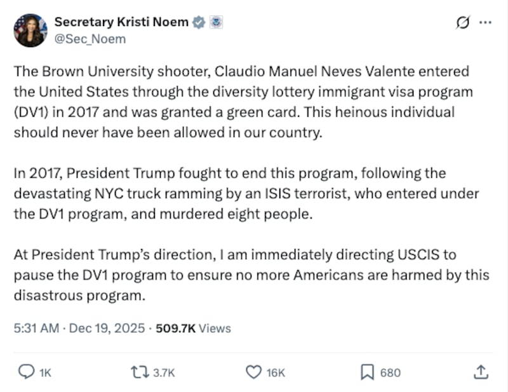Image resolution: width=508 pixels, height=392 pixels.
Task: Open the share upload-arrow icon
Action: click(481, 372)
